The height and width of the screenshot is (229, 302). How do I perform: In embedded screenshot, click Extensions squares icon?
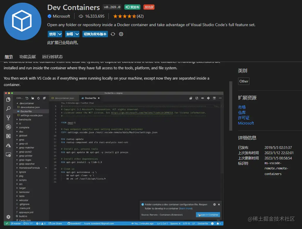[8, 136]
